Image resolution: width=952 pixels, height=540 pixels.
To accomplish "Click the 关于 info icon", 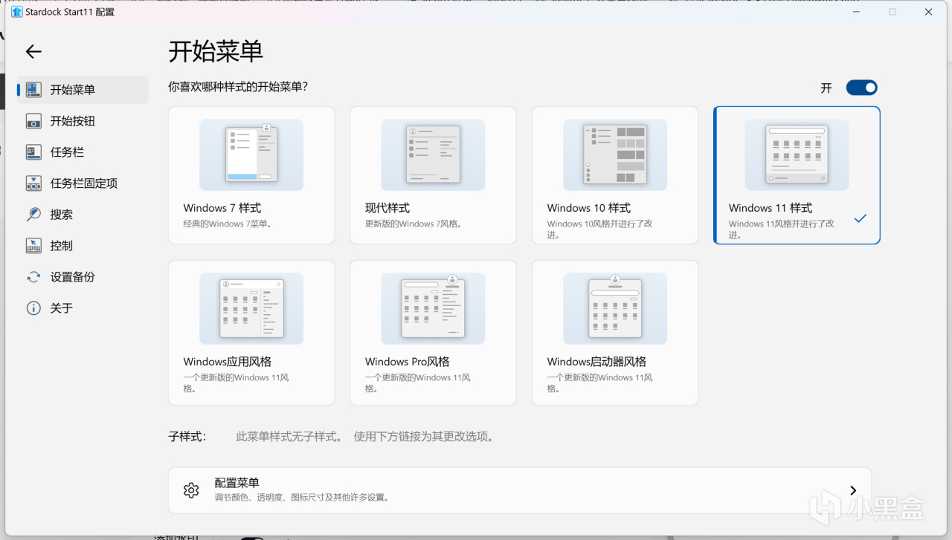I will [33, 308].
